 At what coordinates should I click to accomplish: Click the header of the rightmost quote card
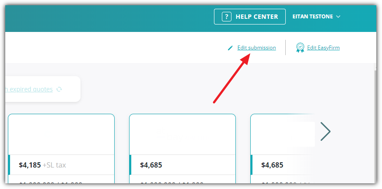coord(283,134)
